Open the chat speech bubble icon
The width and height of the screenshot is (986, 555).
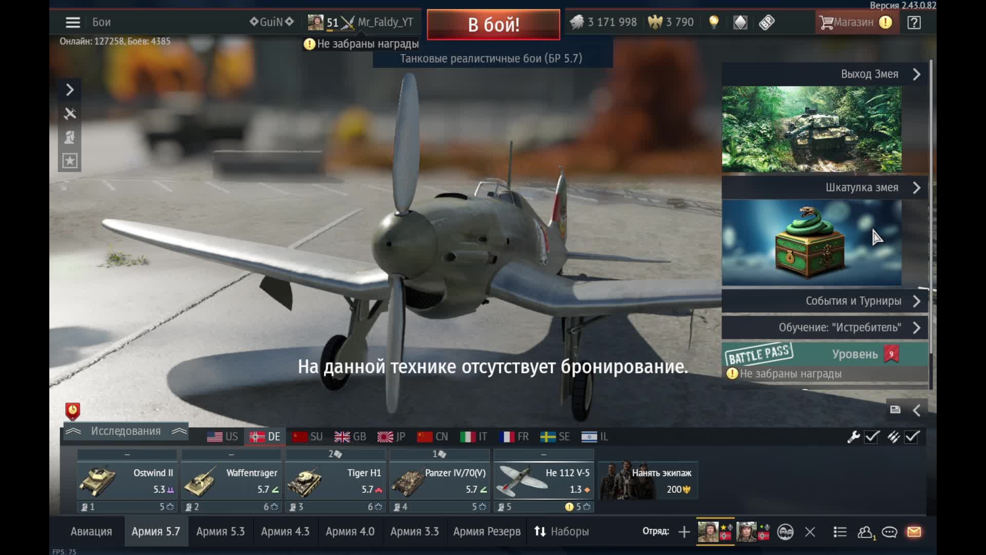[x=889, y=532]
